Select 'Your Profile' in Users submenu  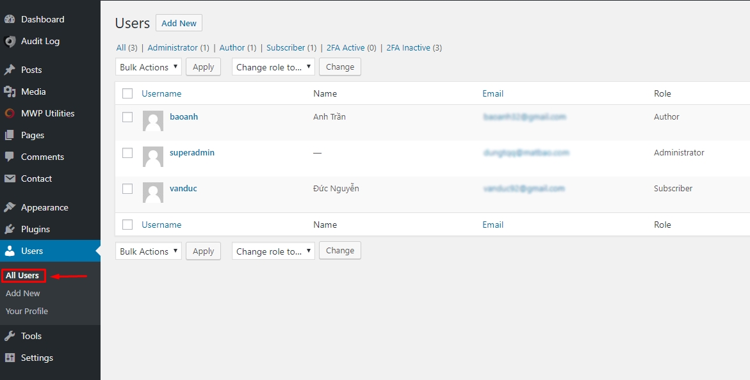[27, 311]
